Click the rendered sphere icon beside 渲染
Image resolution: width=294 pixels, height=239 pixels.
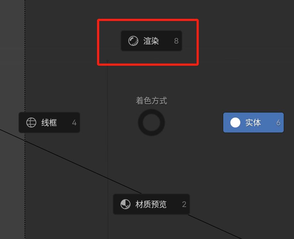pos(133,40)
